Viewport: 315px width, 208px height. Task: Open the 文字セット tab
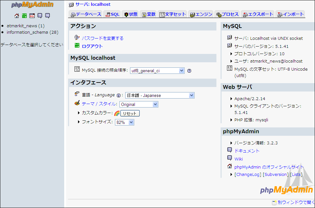[172, 14]
